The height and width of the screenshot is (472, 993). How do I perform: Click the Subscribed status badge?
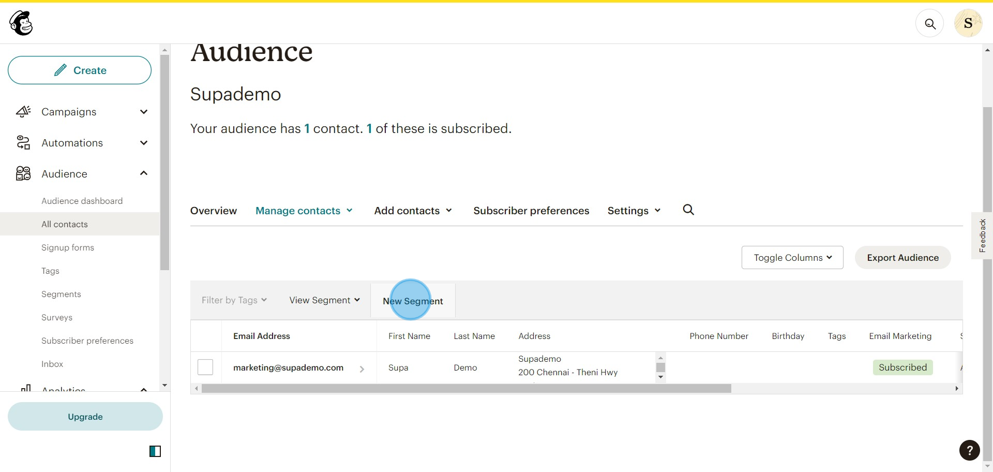902,367
